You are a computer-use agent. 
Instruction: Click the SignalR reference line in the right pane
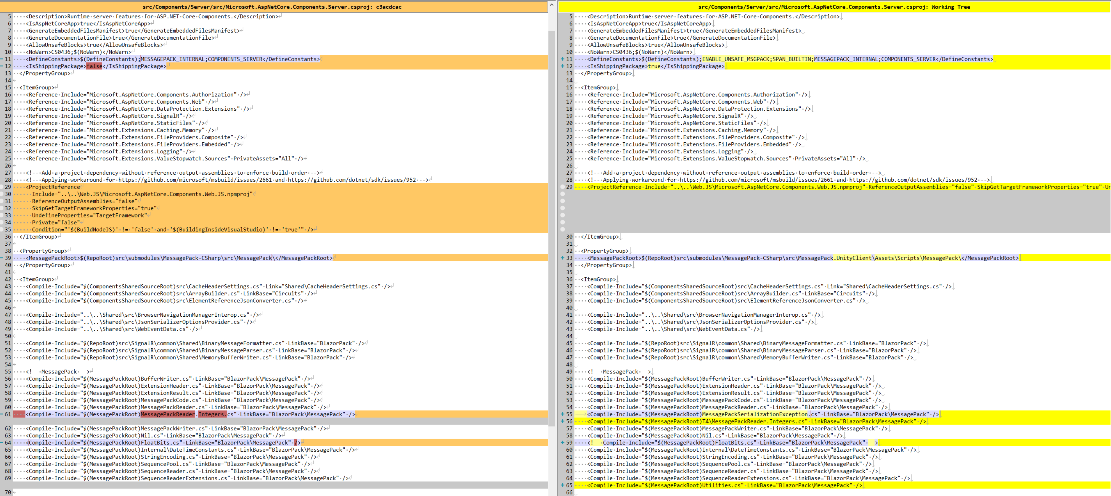pyautogui.click(x=670, y=116)
